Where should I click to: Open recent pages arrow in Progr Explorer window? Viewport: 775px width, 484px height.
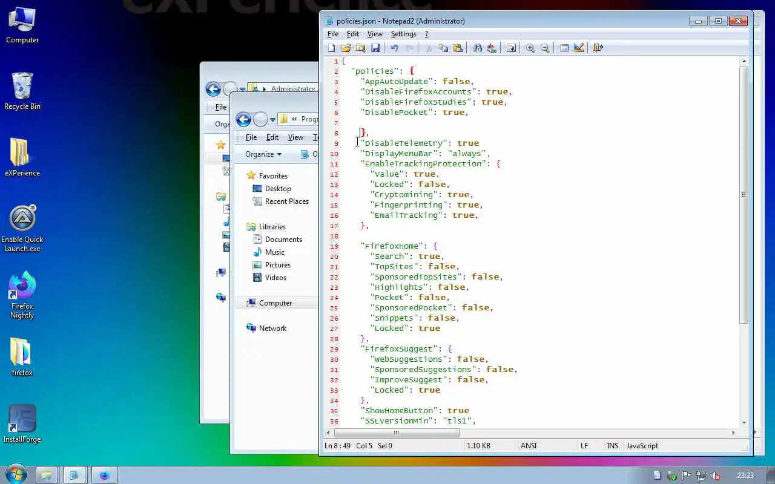point(272,120)
